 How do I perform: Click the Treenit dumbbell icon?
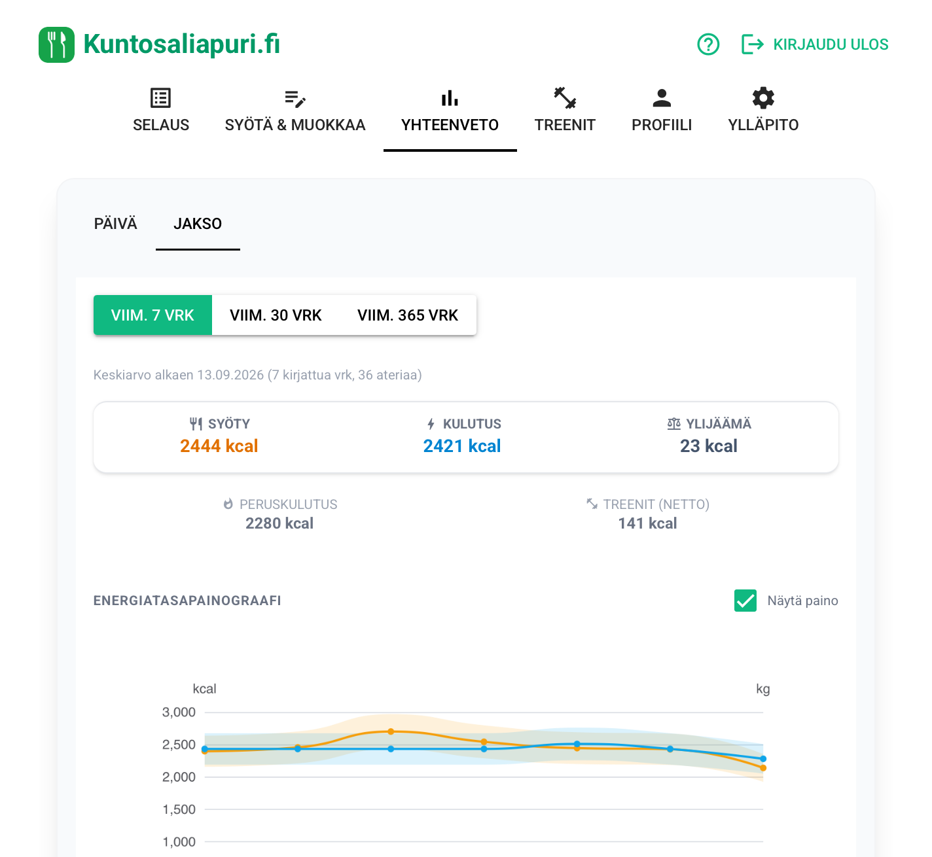[x=565, y=98]
